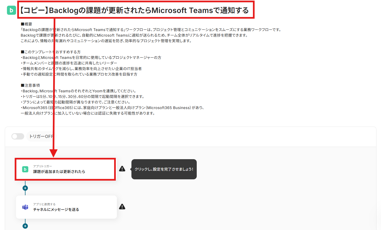This screenshot has width=381, height=230.
Task: Click the ■このテンプレートをおすすめする方 heading
Action: coord(51,52)
